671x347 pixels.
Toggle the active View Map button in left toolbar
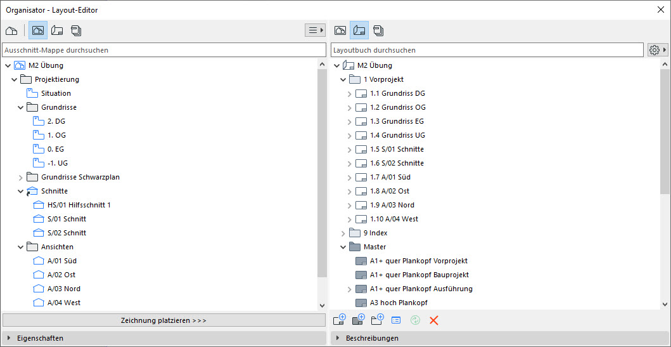click(38, 30)
